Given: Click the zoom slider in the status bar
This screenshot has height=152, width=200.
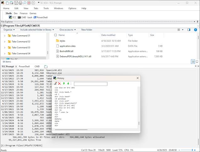Looking at the screenshot, I should 187,150.
